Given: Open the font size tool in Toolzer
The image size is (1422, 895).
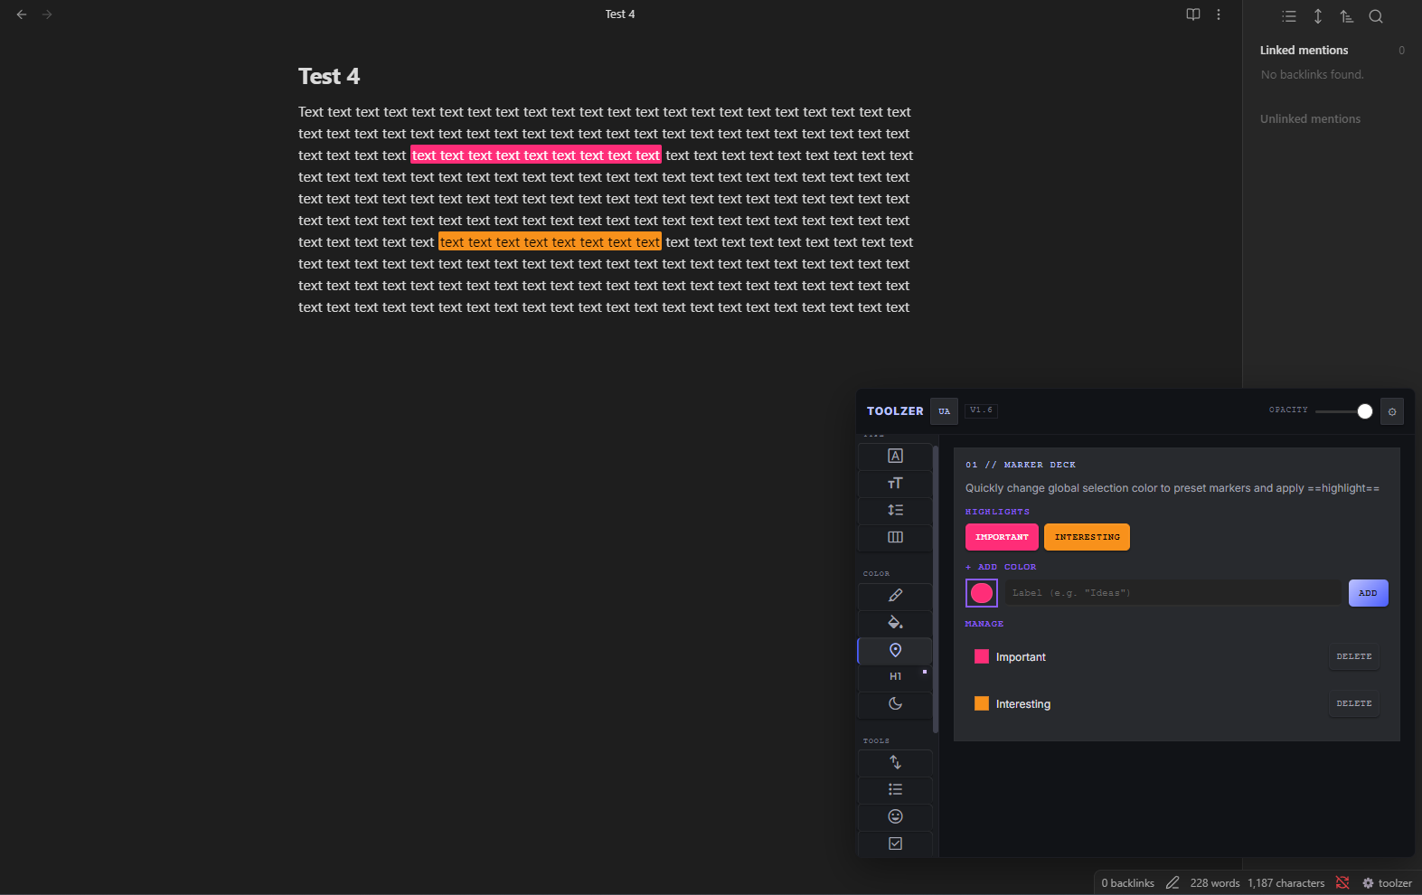Looking at the screenshot, I should coord(895,484).
